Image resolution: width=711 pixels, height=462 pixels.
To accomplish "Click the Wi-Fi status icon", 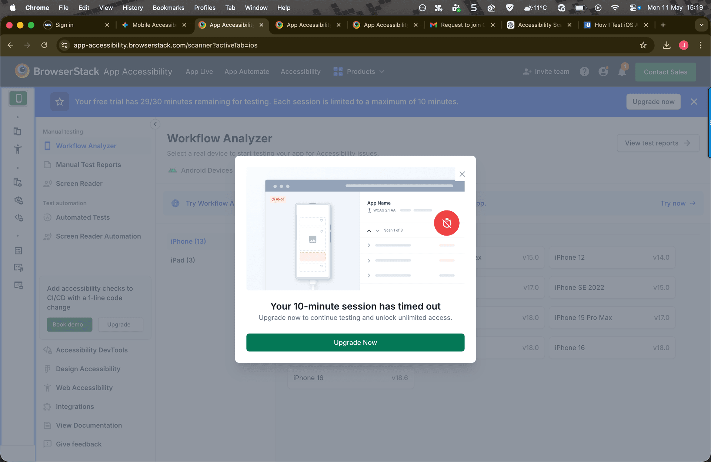I will (x=615, y=7).
